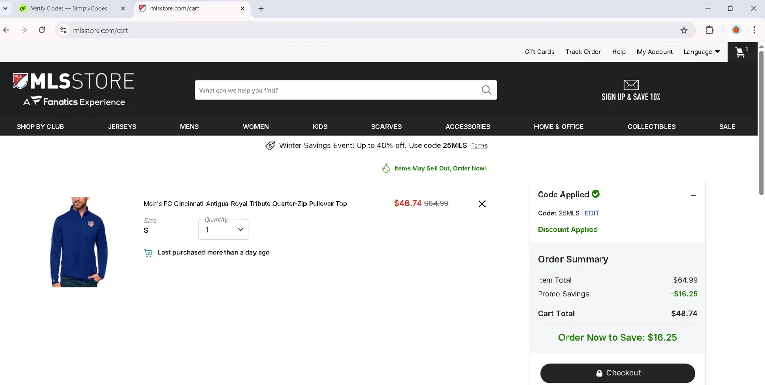Image resolution: width=765 pixels, height=385 pixels.
Task: Open the Chrome profile avatar
Action: point(736,30)
